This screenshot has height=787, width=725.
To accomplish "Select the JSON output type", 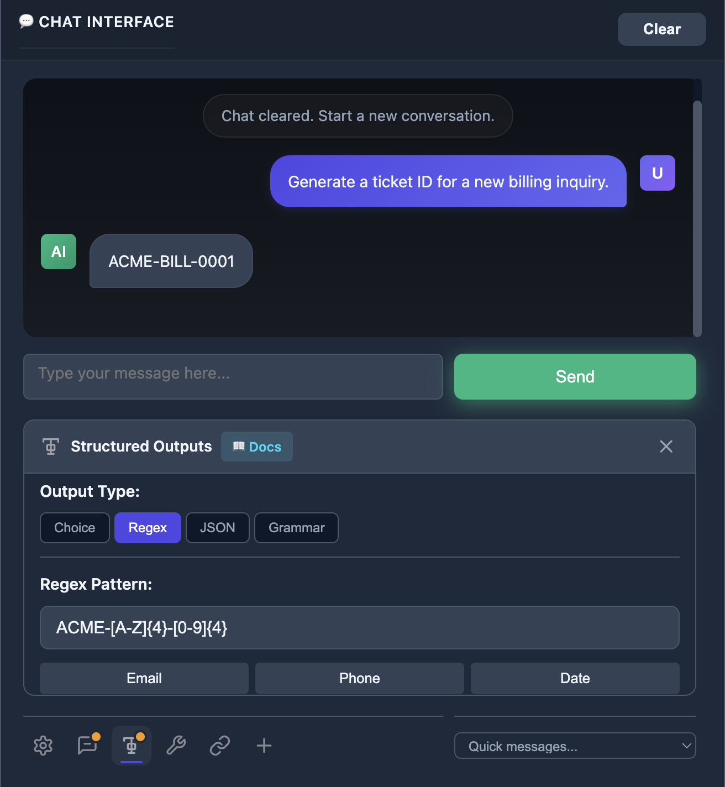I will [217, 528].
